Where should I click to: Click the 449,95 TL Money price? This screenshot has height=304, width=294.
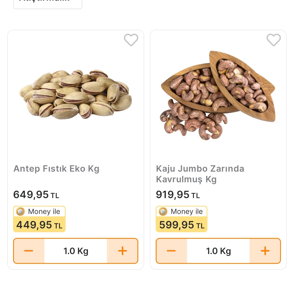pyautogui.click(x=39, y=225)
